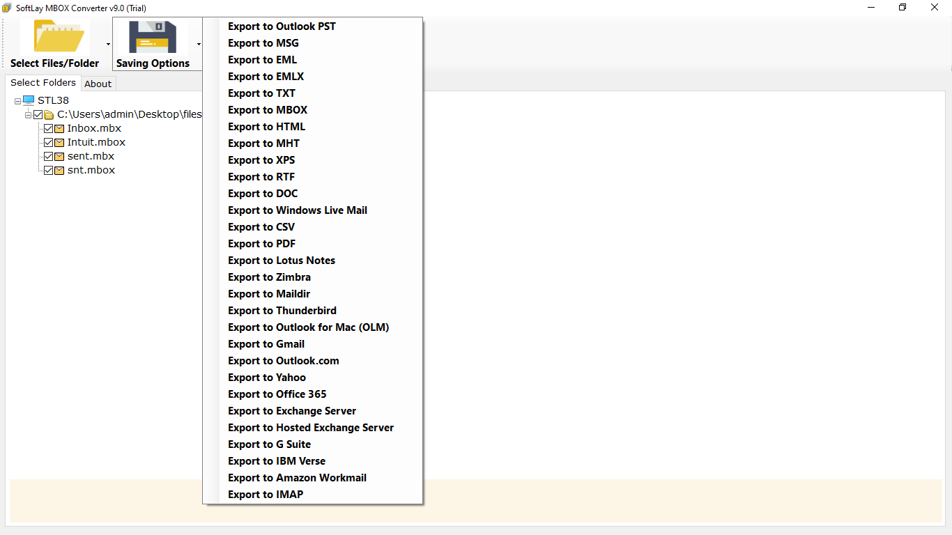Screen dimensions: 952x535
Task: Open the Select Files/Folder dropdown arrow
Action: 108,44
